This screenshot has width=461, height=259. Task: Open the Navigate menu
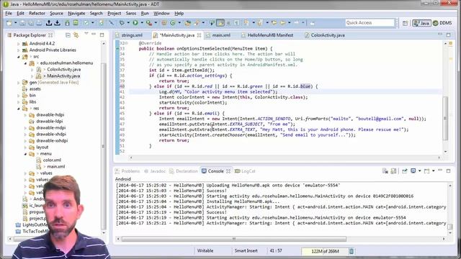pos(76,13)
